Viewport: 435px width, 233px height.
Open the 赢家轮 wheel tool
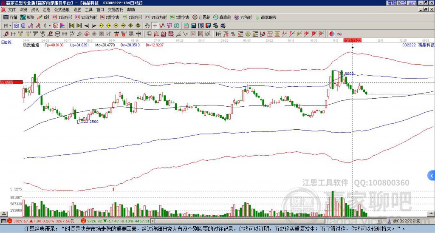click(222, 17)
